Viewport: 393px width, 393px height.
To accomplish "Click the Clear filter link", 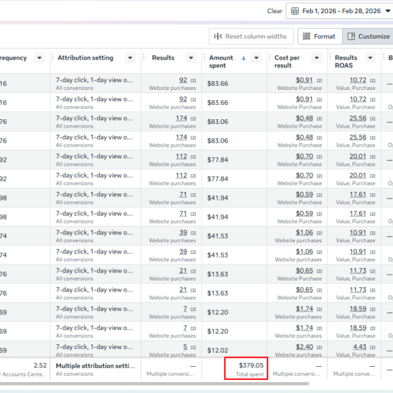I will click(x=274, y=11).
